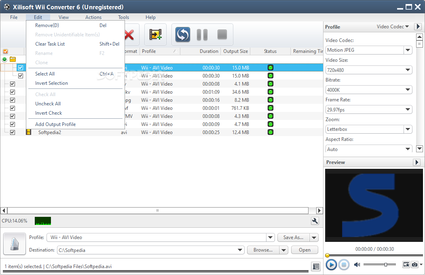Open the bottom Profile Wii - AVI Video dropdown

(x=270, y=237)
